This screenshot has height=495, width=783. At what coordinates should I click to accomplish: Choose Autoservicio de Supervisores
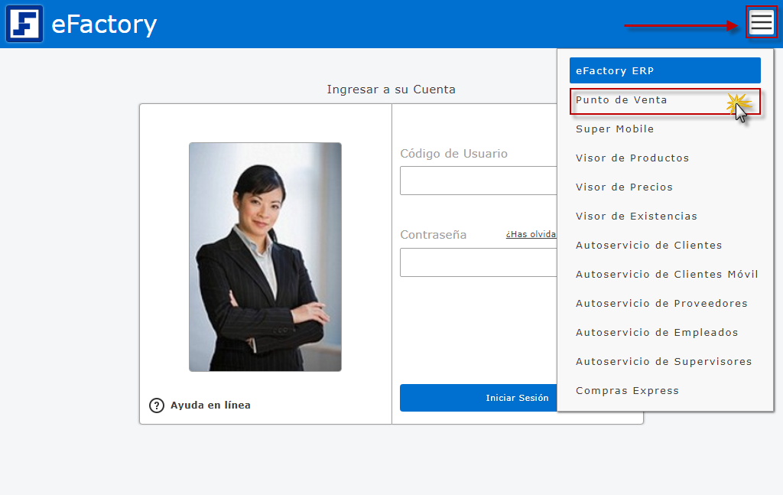point(664,361)
